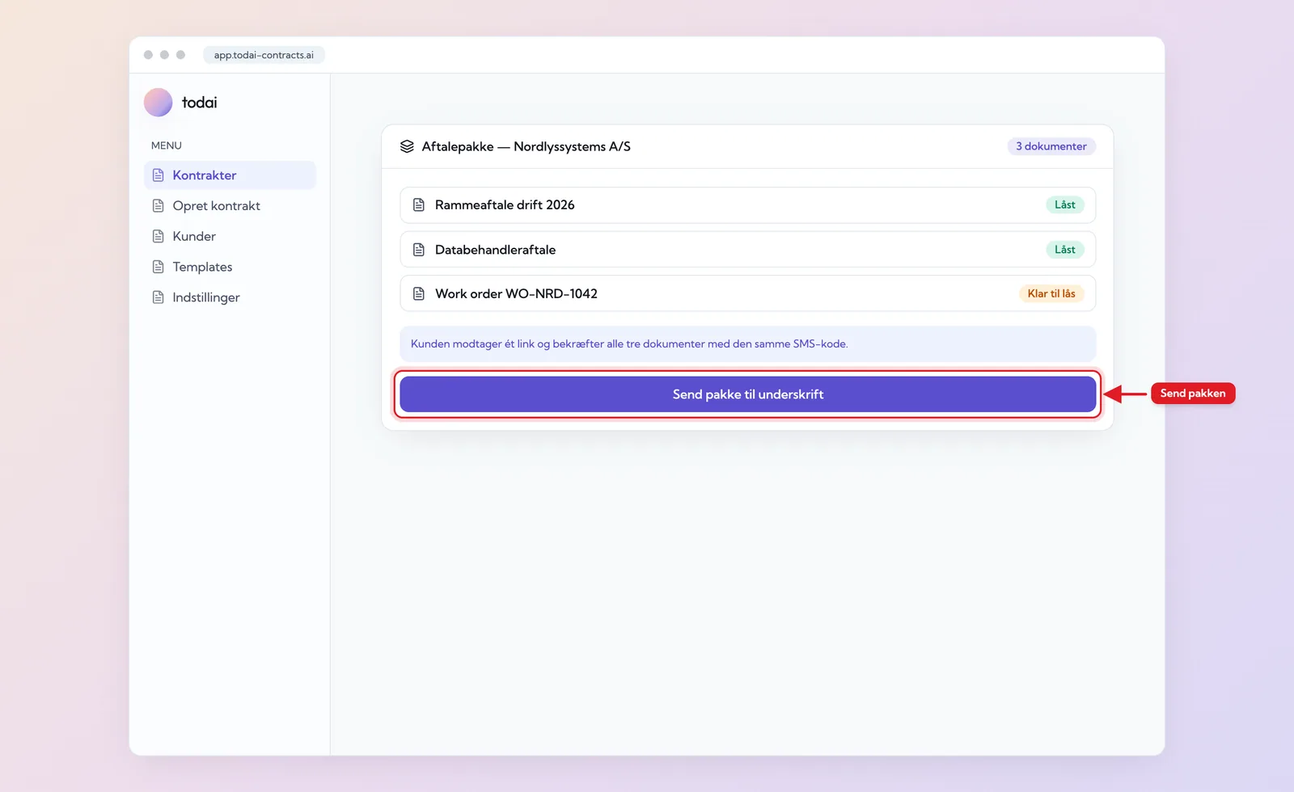Screen dimensions: 1294x792
Task: Click the Kunder sidebar icon
Action: (159, 237)
